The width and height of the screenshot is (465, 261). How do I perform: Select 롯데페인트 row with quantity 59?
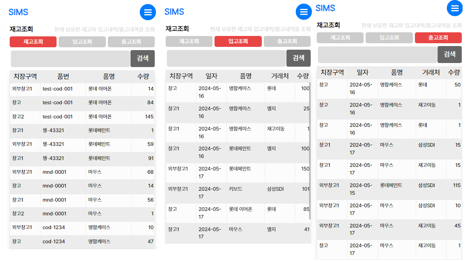pos(82,145)
